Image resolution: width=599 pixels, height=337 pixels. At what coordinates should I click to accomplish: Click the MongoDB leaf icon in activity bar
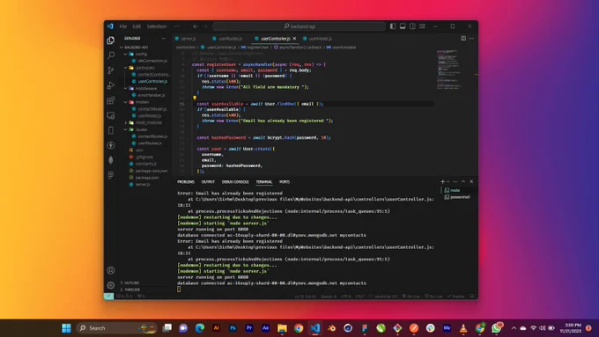(x=111, y=160)
